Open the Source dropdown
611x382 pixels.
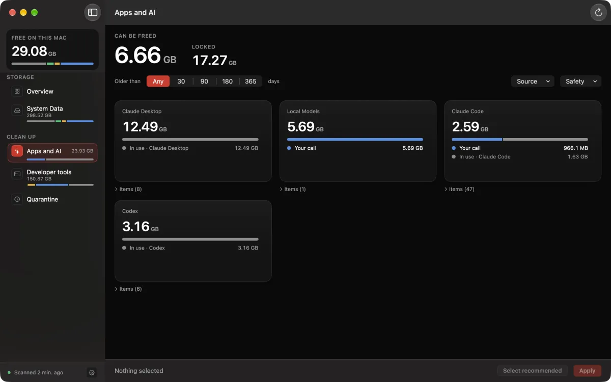pyautogui.click(x=533, y=81)
